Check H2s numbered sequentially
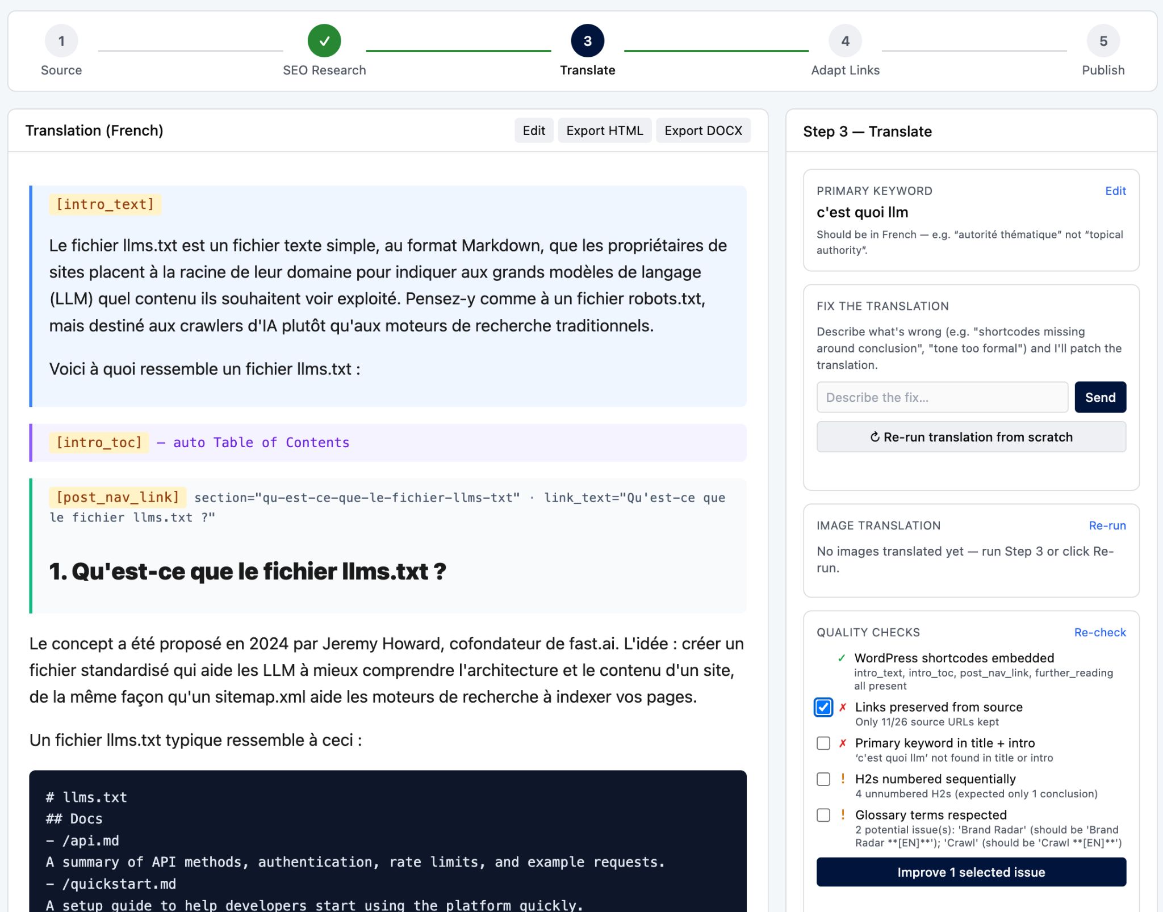This screenshot has height=912, width=1163. (x=823, y=779)
